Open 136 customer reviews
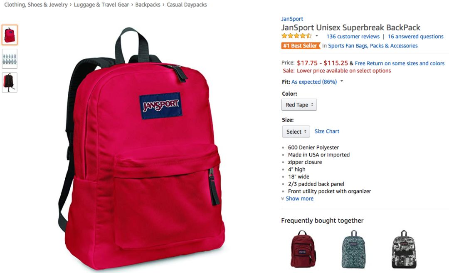Viewport: 449px width, 273px height. tap(353, 37)
